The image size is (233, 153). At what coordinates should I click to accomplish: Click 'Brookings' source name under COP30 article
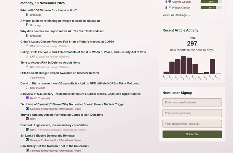click(36, 15)
